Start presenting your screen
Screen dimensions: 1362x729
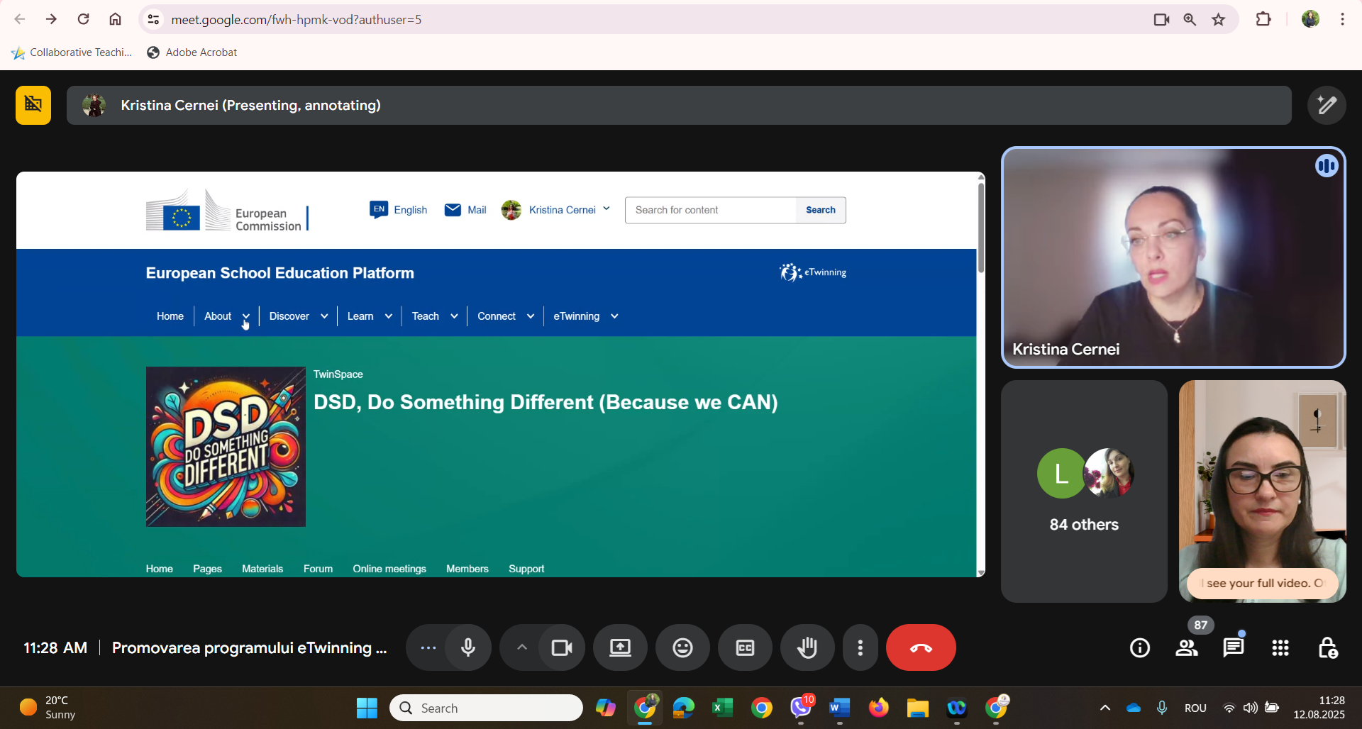(620, 647)
